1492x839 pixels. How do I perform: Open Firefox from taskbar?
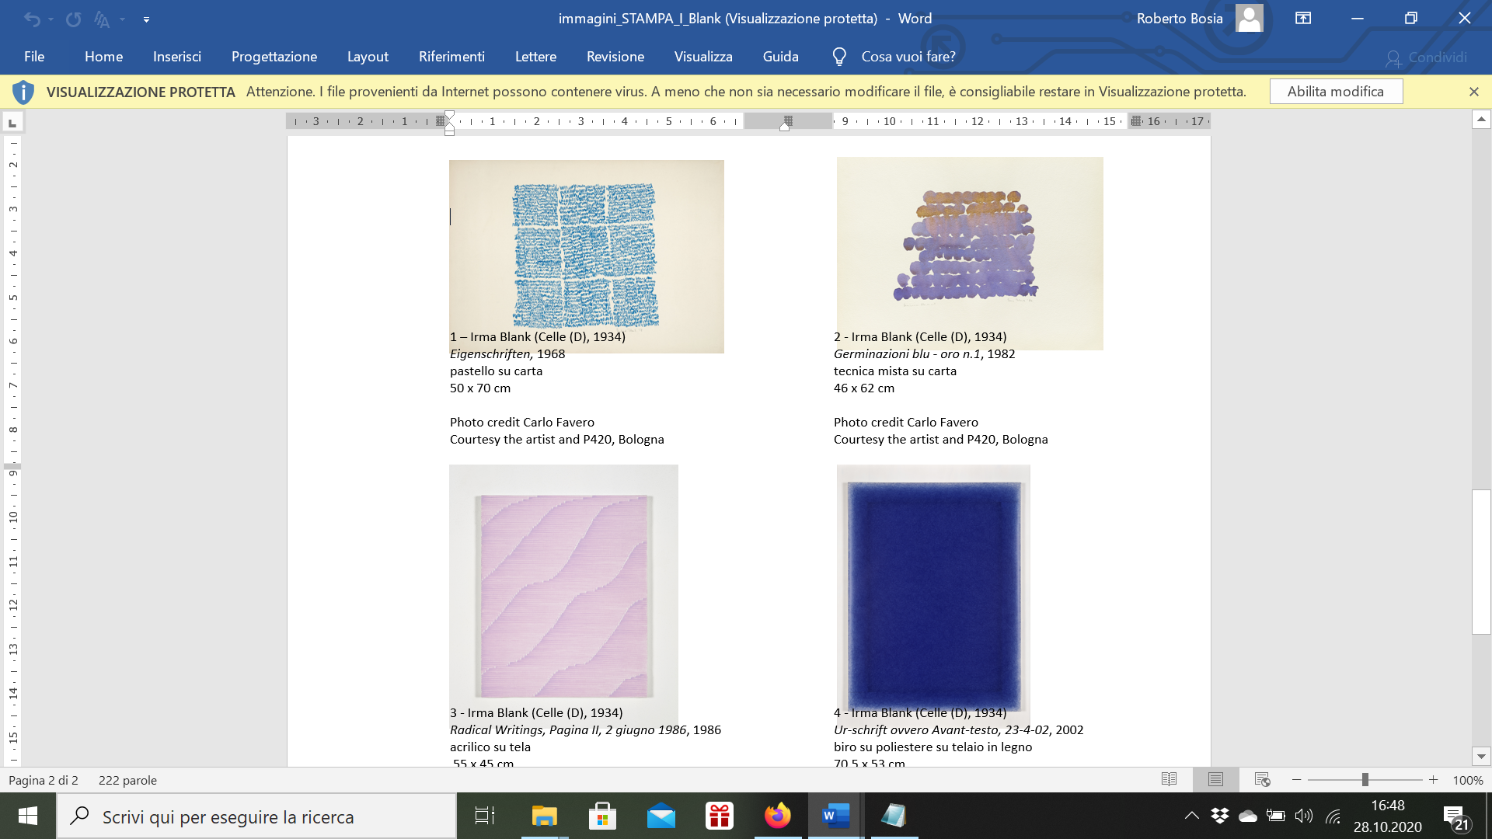(x=778, y=816)
